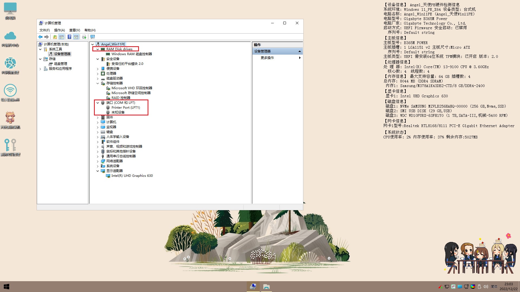This screenshot has width=520, height=292.
Task: Open the 帮助(H) menu
Action: click(90, 30)
